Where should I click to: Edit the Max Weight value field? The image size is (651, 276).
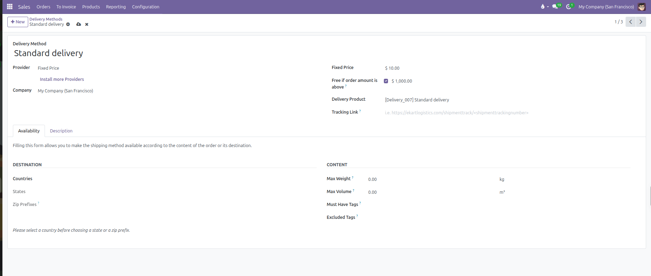(432, 179)
